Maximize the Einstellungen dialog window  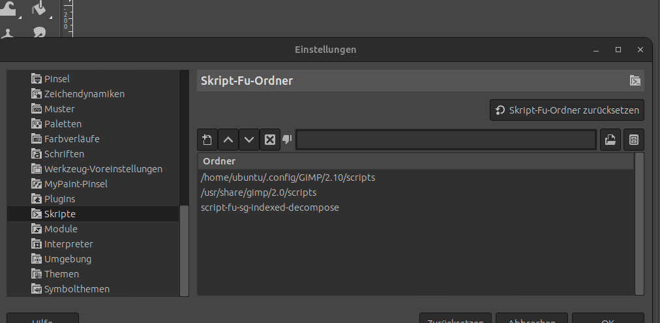[x=618, y=50]
